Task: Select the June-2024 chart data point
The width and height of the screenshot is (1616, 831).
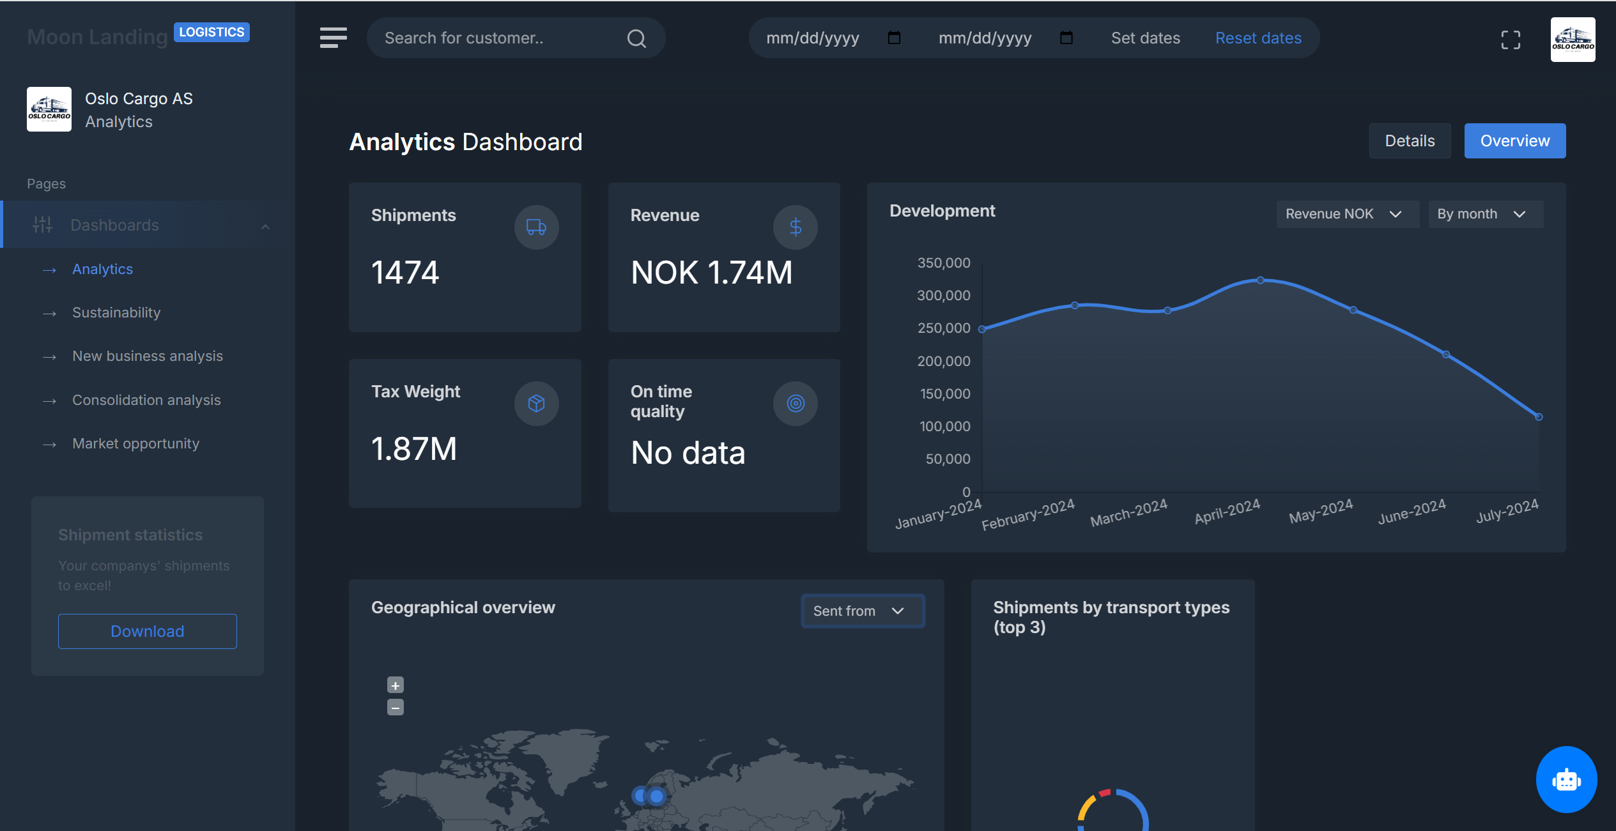Action: (1446, 354)
